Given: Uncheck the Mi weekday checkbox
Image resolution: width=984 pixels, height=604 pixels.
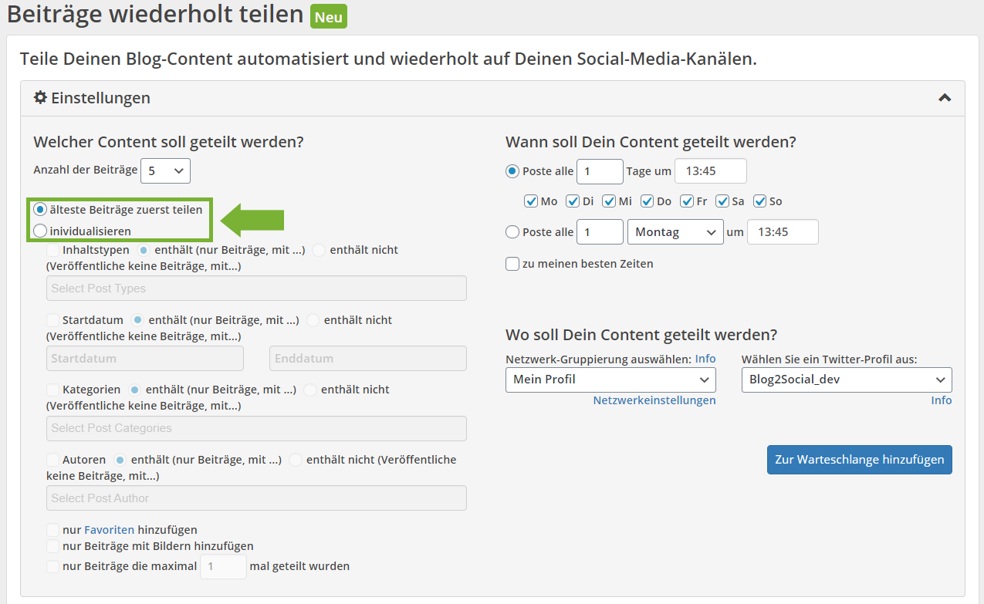Looking at the screenshot, I should tap(609, 201).
